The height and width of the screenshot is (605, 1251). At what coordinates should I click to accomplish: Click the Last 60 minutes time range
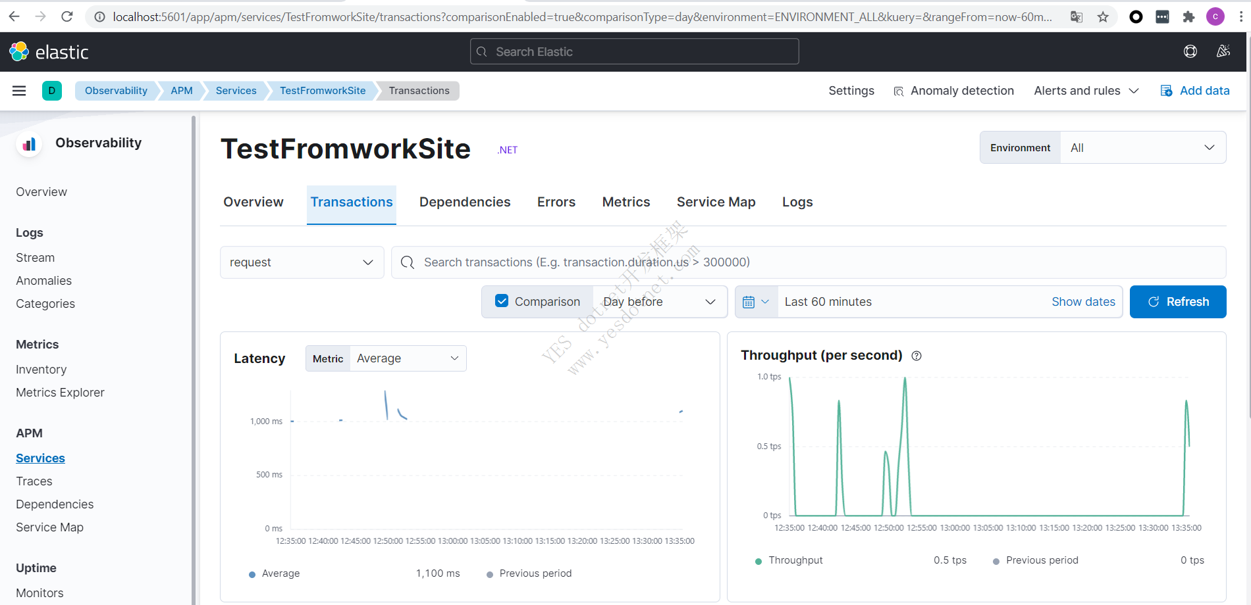pos(828,302)
